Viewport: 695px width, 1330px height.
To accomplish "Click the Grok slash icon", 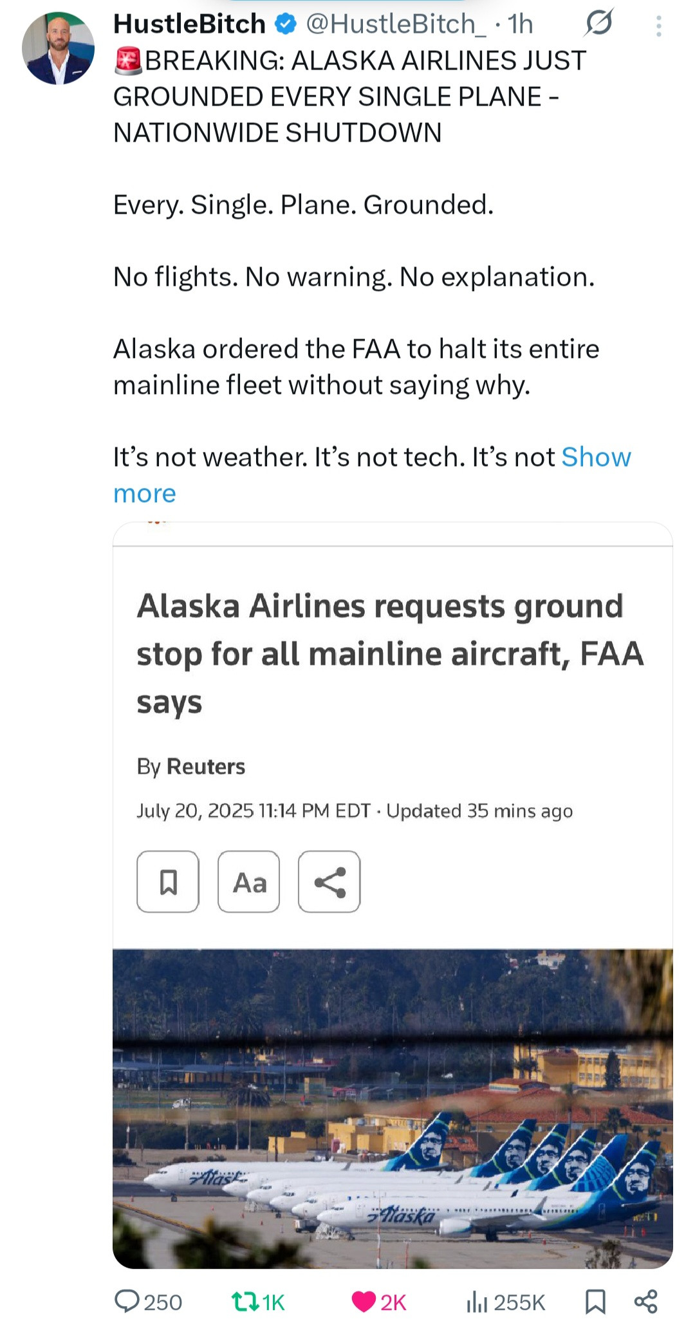I will [x=598, y=24].
